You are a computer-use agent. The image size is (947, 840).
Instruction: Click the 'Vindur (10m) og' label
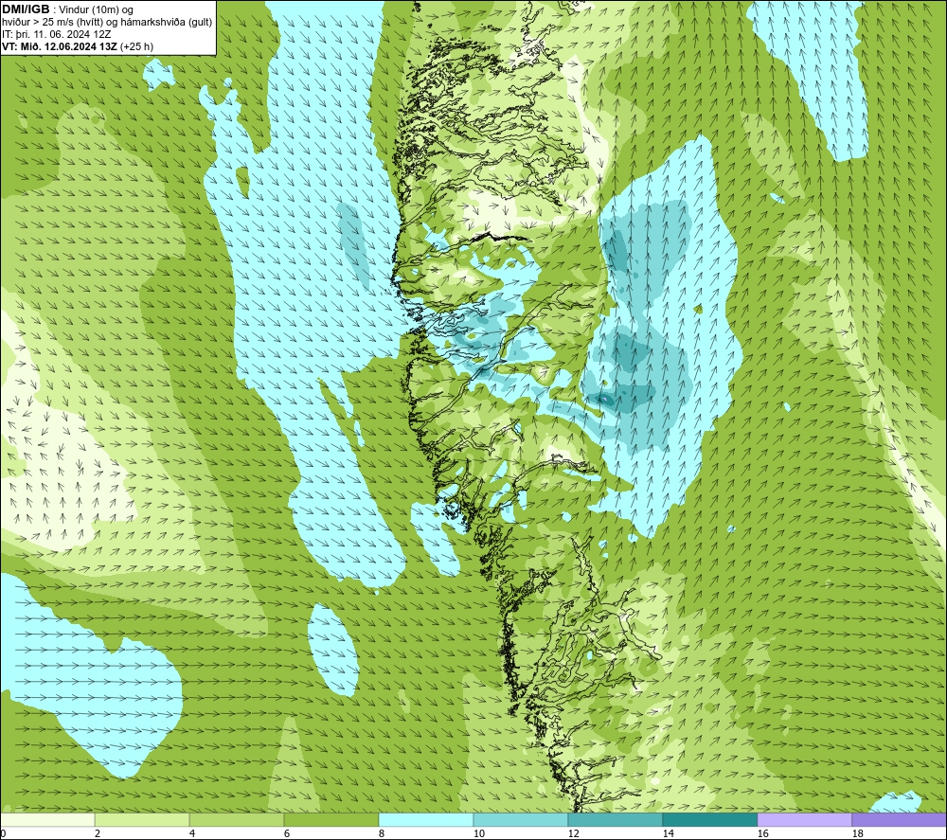[96, 9]
